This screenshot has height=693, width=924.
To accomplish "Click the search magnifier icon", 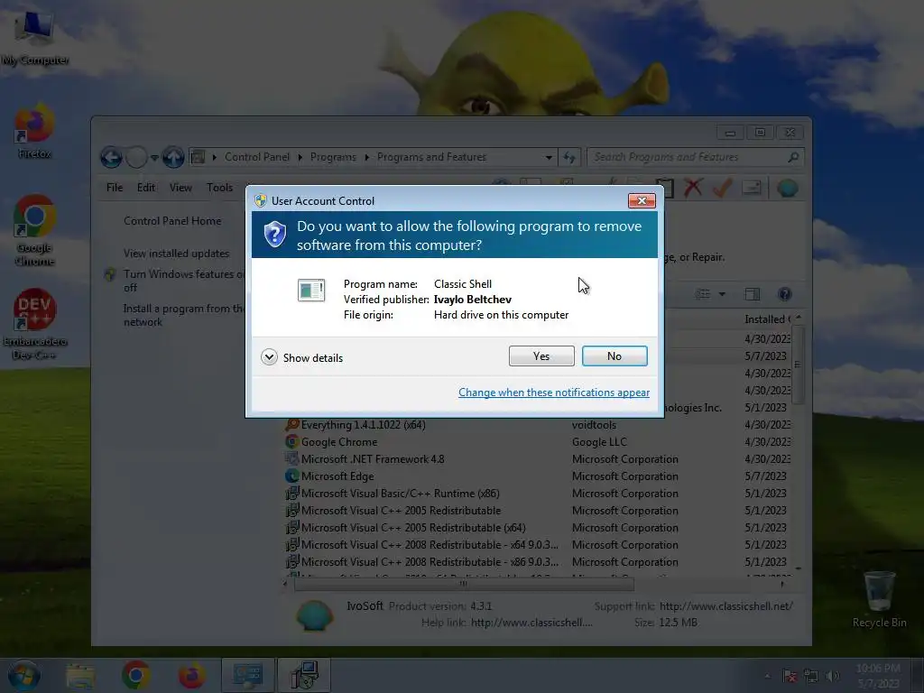I will 793,157.
